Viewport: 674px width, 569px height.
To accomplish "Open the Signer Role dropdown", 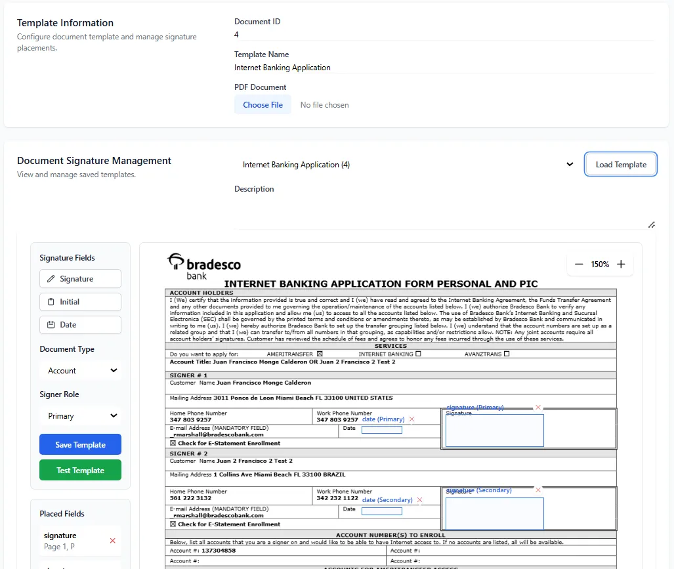I will [80, 415].
